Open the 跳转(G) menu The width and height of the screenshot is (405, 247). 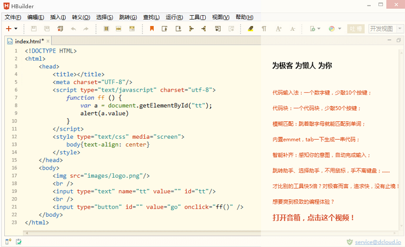coord(128,17)
